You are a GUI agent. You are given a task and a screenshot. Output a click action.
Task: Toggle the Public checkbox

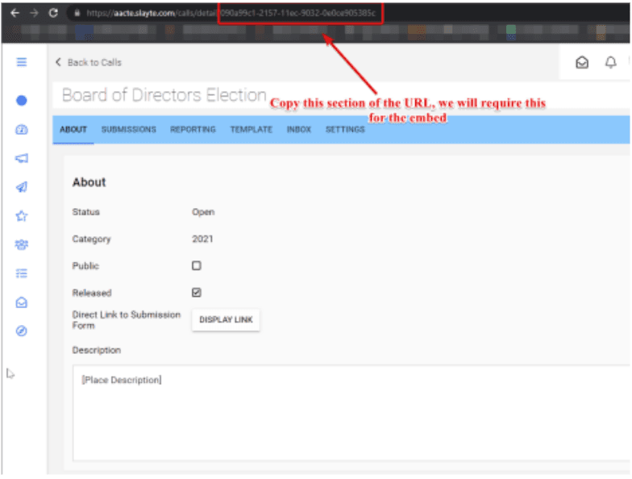pos(197,266)
